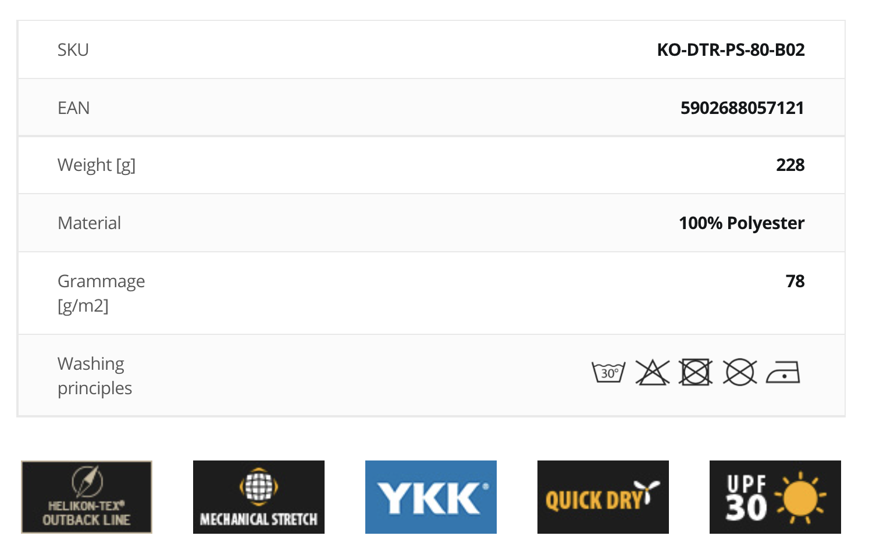The image size is (869, 557).
Task: Click the Quick Dry badge
Action: click(603, 497)
